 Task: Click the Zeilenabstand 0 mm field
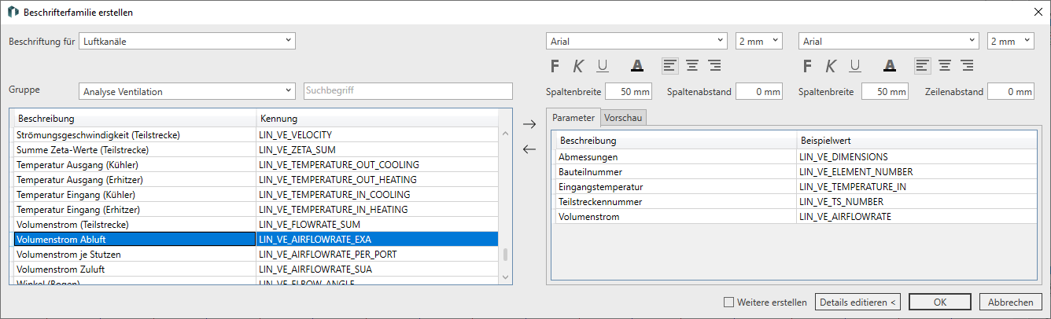[x=1010, y=91]
